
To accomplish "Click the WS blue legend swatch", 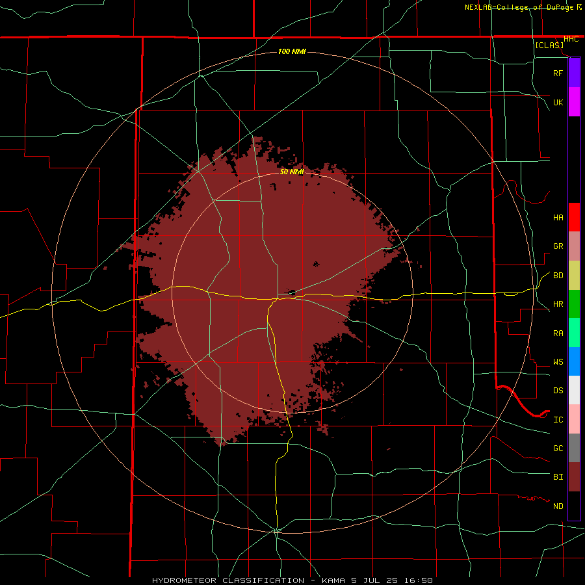I will pos(574,361).
